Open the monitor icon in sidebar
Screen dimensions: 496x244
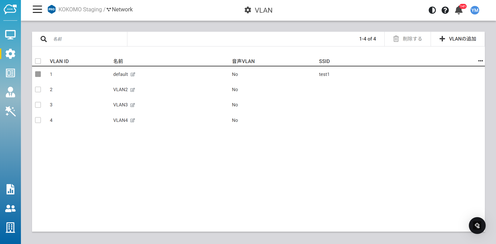coord(10,35)
